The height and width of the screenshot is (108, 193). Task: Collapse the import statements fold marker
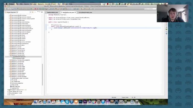(x=48, y=18)
